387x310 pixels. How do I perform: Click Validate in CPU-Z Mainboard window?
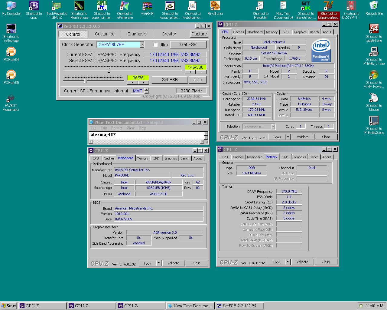coord(173,263)
